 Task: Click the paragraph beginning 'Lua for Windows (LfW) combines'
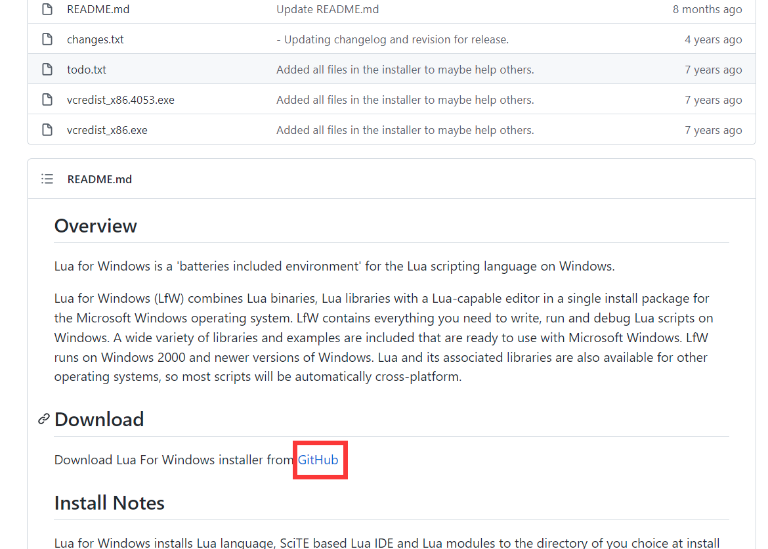point(383,338)
